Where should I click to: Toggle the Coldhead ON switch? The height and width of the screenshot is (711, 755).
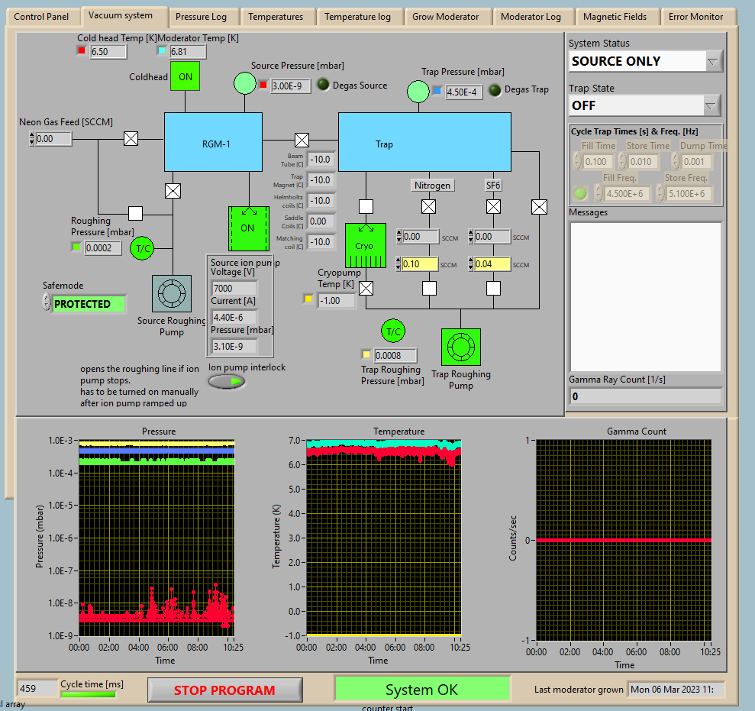click(186, 76)
